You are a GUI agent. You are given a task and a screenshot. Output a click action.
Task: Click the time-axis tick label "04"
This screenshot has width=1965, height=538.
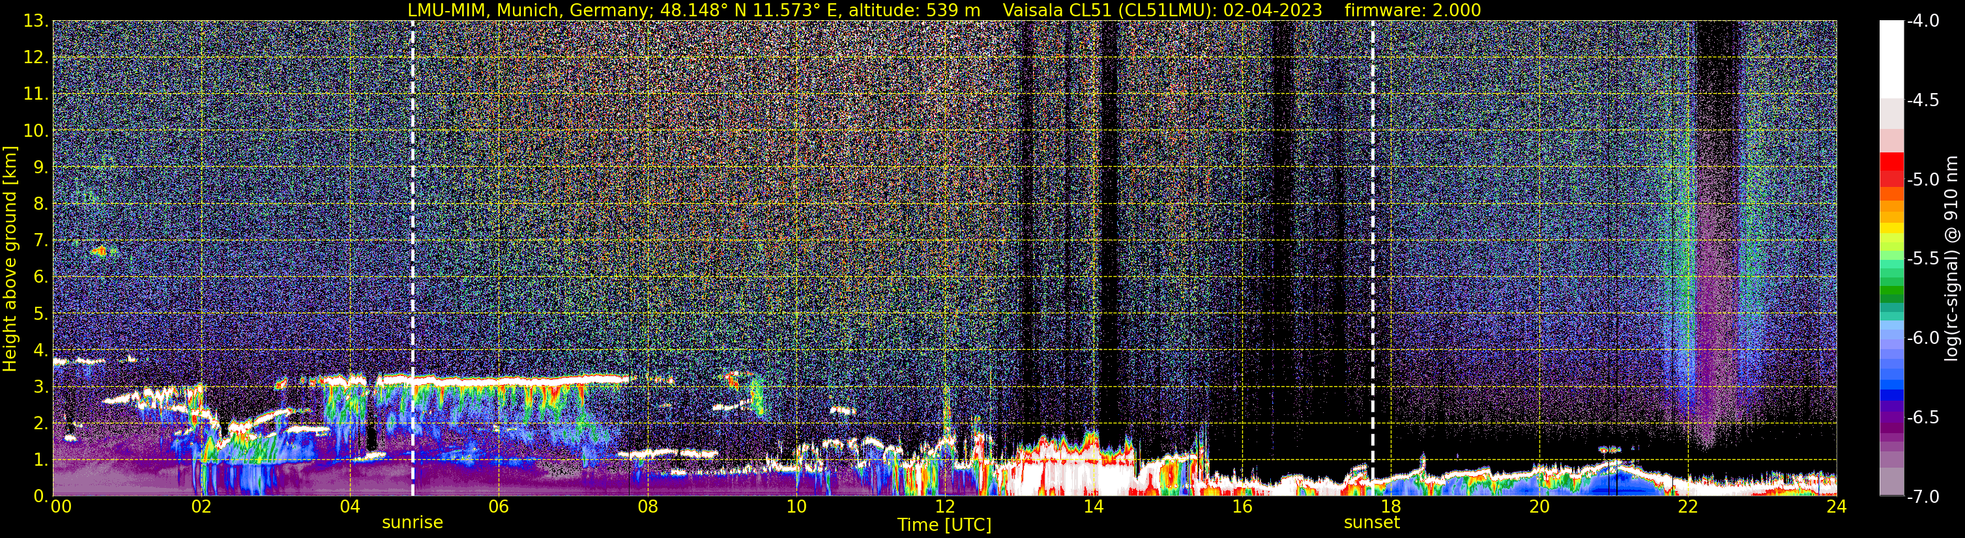click(350, 507)
